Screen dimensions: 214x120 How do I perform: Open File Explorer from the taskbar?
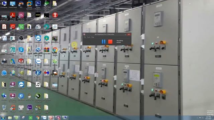point(10,118)
